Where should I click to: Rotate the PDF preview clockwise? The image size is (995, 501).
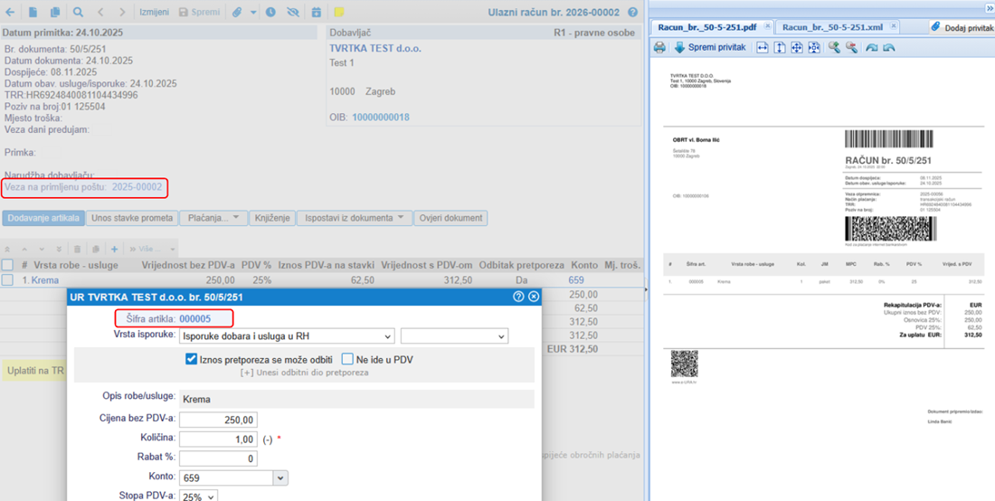point(872,48)
